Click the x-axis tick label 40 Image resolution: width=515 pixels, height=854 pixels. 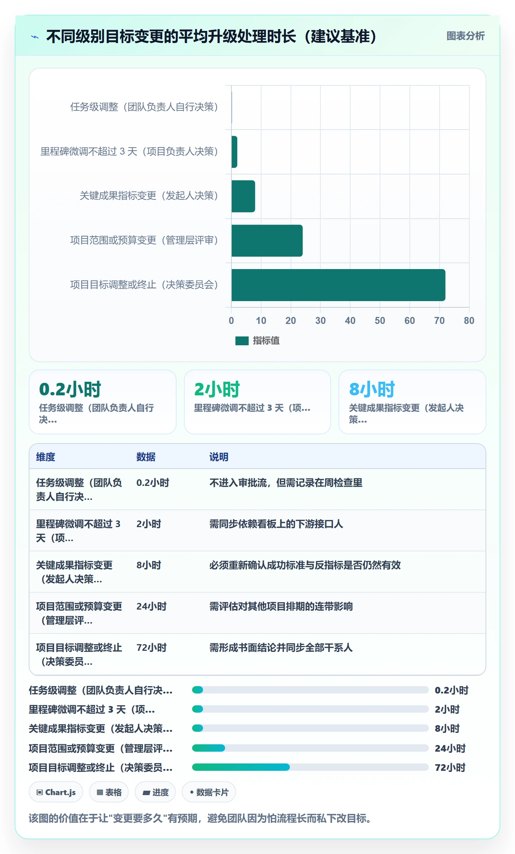click(x=350, y=321)
